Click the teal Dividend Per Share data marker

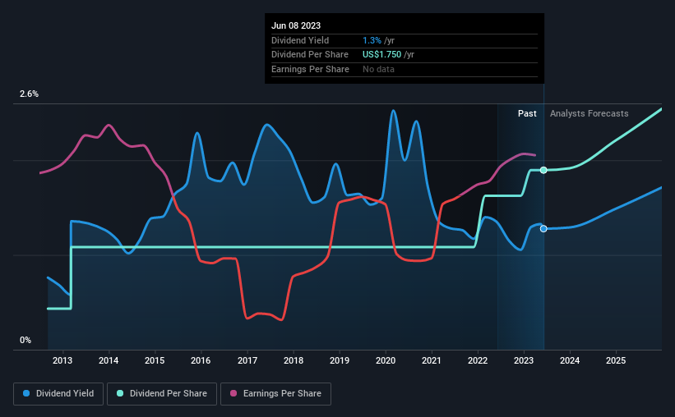pyautogui.click(x=543, y=170)
